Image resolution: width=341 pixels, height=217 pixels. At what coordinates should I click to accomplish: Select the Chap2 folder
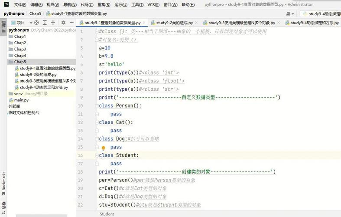(x=42, y=43)
